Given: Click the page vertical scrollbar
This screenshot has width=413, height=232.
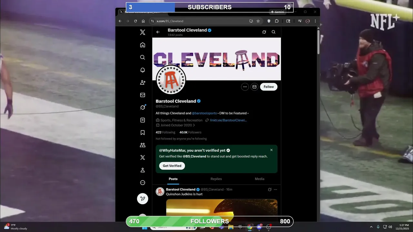Looking at the screenshot, I should click(x=318, y=42).
